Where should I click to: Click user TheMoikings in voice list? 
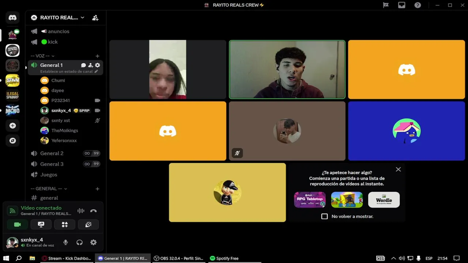70,130
